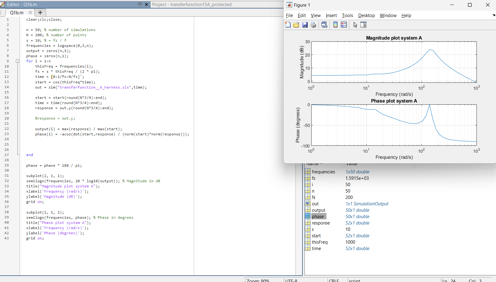This screenshot has height=282, width=496.
Task: Open the Property Inspector icon
Action: coord(363,25)
